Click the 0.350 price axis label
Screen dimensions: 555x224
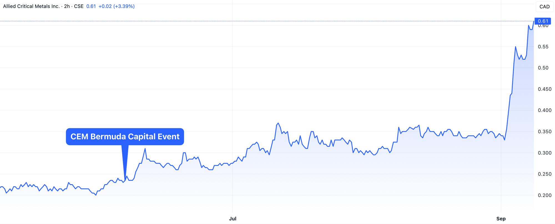[x=544, y=132]
